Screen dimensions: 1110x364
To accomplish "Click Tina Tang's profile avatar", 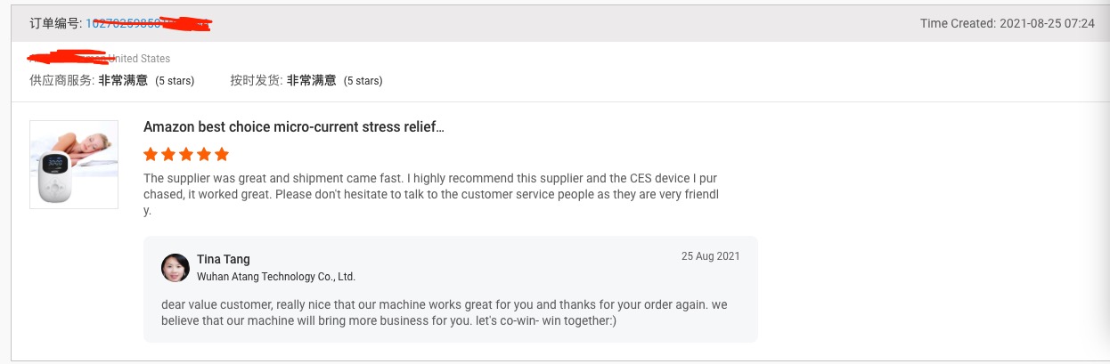I will pos(175,268).
